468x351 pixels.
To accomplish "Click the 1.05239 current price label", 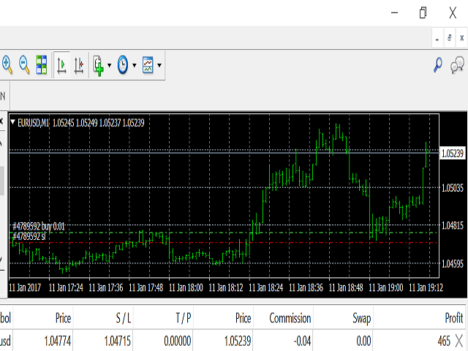I will tap(453, 153).
